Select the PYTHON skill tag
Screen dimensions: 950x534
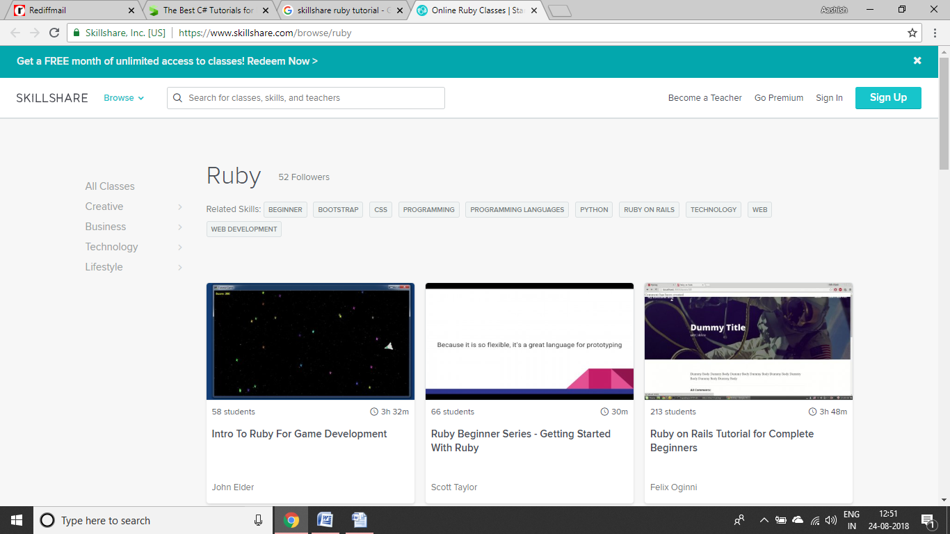point(594,209)
